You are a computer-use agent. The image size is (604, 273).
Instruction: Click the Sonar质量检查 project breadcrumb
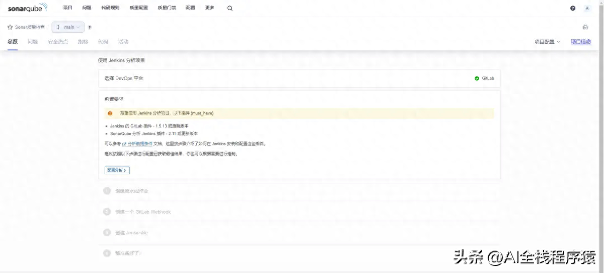click(30, 27)
